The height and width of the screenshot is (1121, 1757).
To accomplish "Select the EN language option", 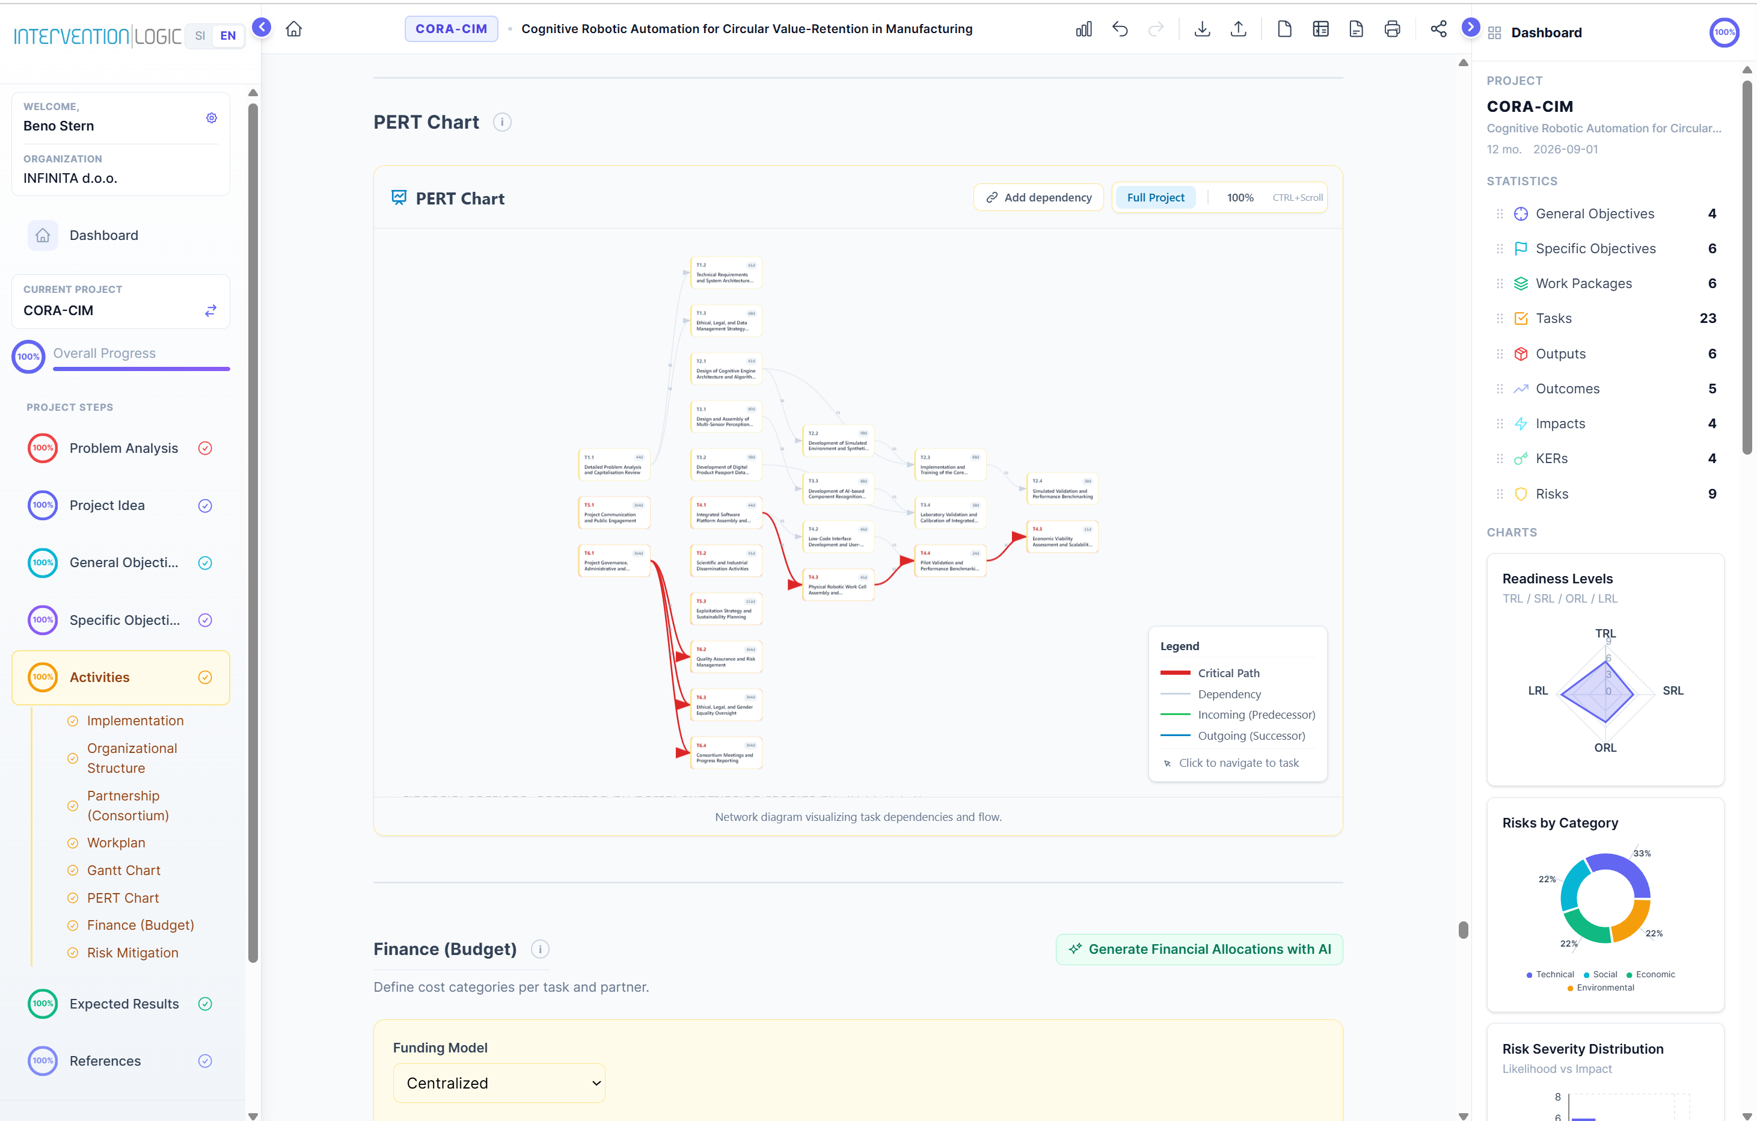I will [228, 35].
